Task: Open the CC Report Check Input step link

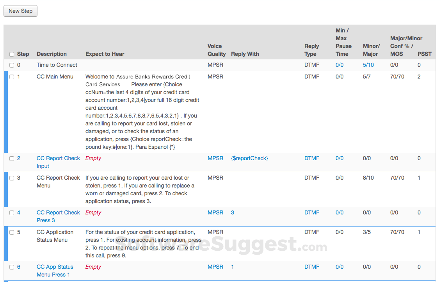Action: (58, 162)
